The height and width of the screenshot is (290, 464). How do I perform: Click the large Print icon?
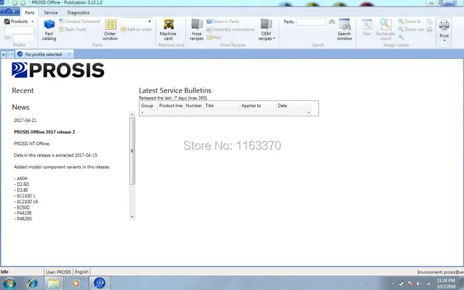[x=444, y=25]
